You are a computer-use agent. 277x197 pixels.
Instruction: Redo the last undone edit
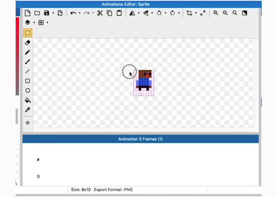click(x=86, y=13)
